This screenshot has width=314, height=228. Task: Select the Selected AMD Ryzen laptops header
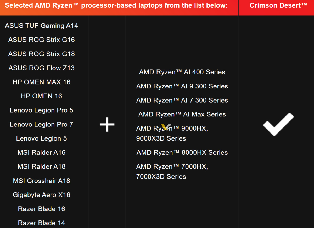(x=116, y=5)
